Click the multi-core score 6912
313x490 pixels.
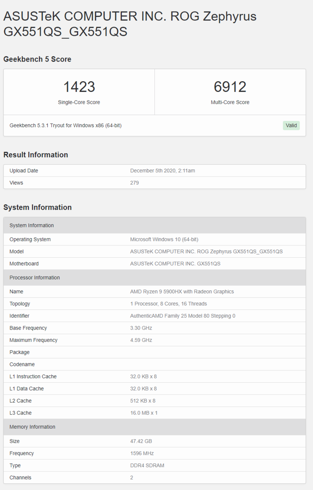point(230,87)
